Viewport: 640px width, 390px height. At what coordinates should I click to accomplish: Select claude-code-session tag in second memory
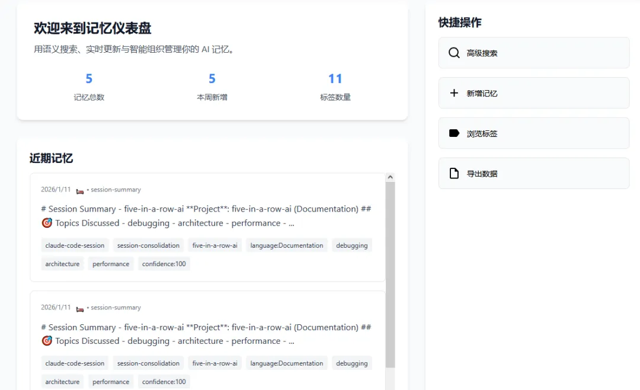click(75, 363)
